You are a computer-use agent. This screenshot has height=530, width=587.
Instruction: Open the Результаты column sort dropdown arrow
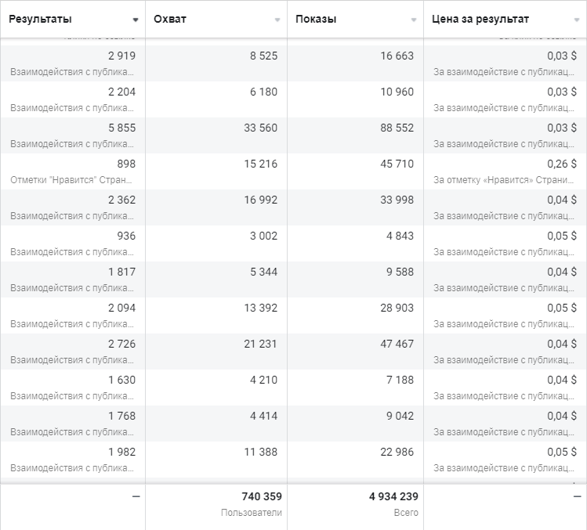coord(136,20)
